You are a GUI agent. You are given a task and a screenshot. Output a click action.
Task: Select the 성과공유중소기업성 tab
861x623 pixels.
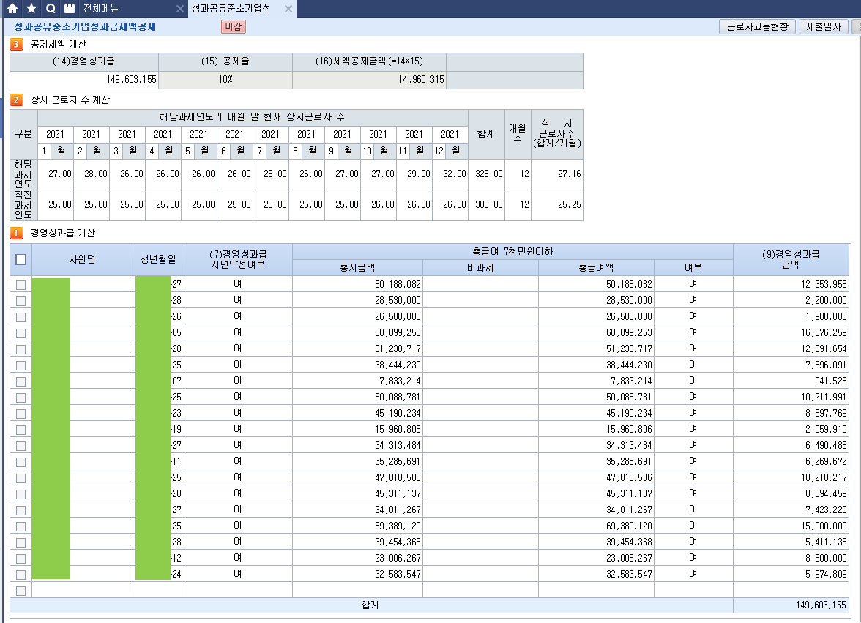point(231,9)
